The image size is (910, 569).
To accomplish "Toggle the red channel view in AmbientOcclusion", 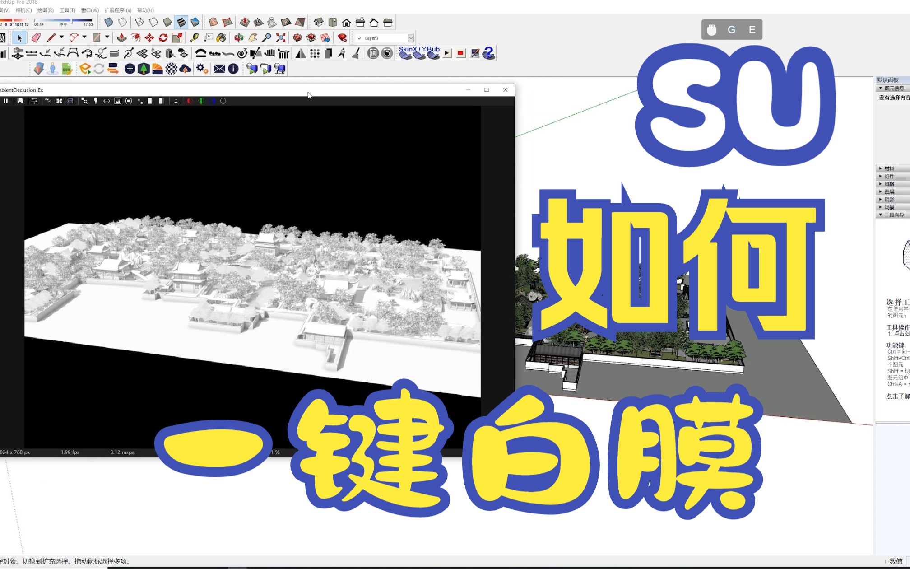I will (x=190, y=101).
